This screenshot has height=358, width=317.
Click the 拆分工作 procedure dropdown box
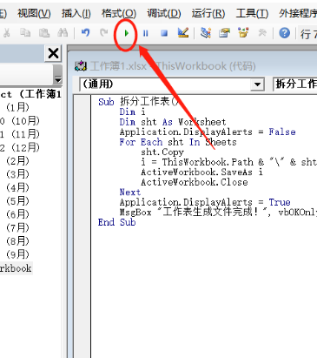295,84
